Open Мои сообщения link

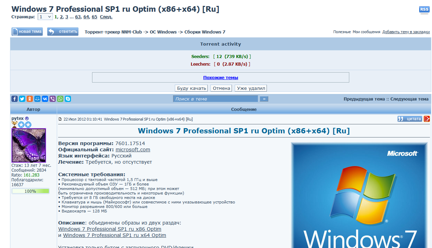point(366,32)
